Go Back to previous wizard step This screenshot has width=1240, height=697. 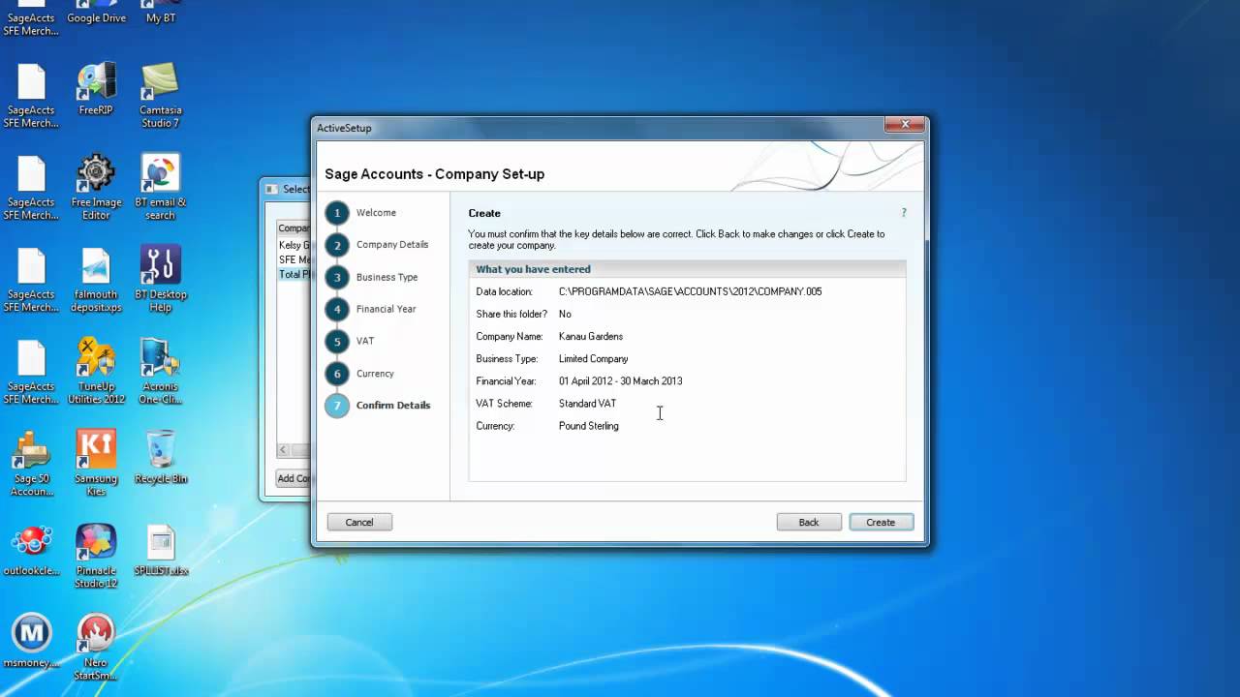pyautogui.click(x=808, y=522)
